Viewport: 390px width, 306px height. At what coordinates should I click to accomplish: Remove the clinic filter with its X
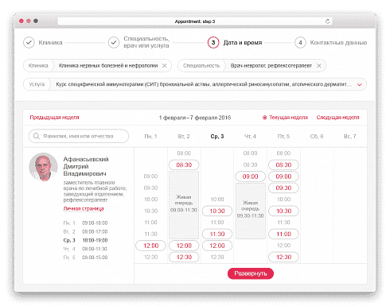click(x=165, y=66)
